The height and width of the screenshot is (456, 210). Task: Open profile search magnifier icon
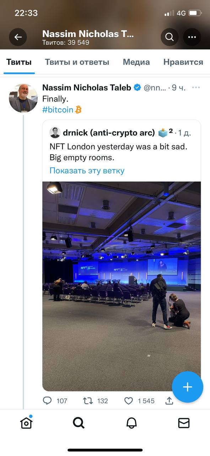[x=169, y=37]
